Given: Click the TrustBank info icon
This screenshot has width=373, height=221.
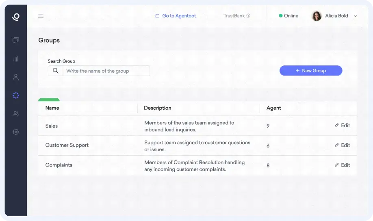Looking at the screenshot, I should (x=248, y=16).
